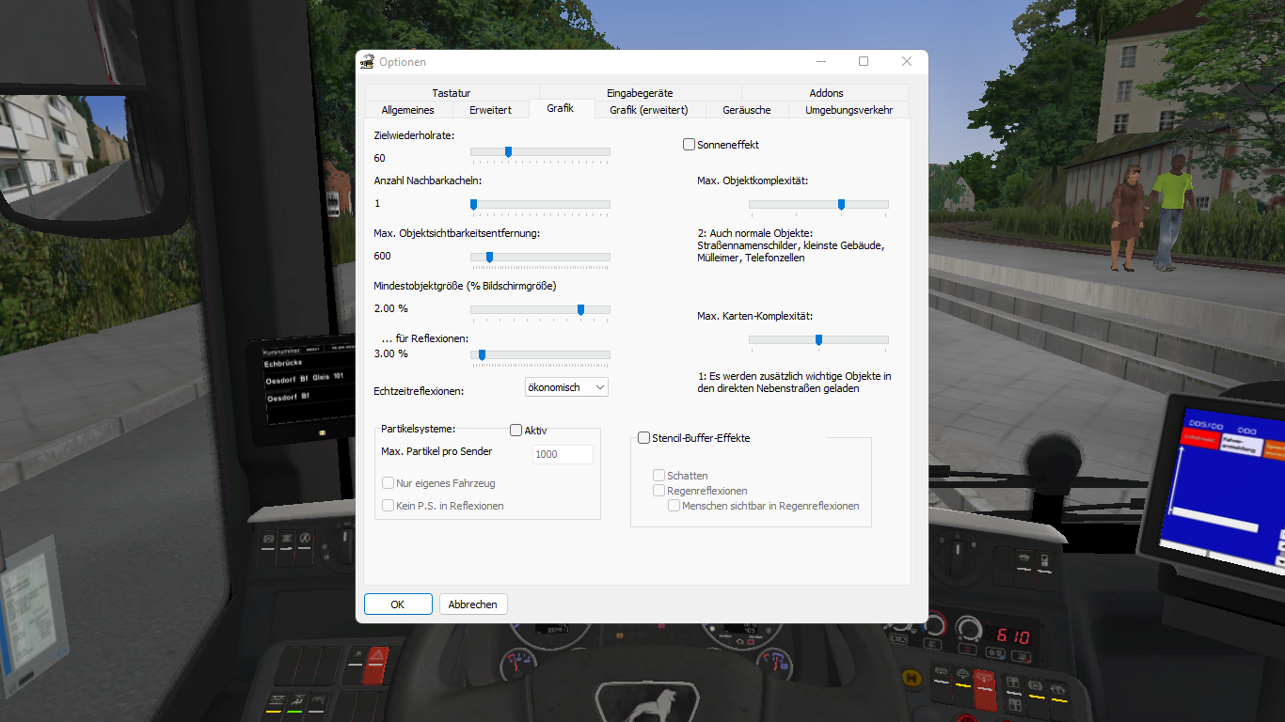Maximize the Optionen dialog window
The width and height of the screenshot is (1285, 722).
coord(863,61)
